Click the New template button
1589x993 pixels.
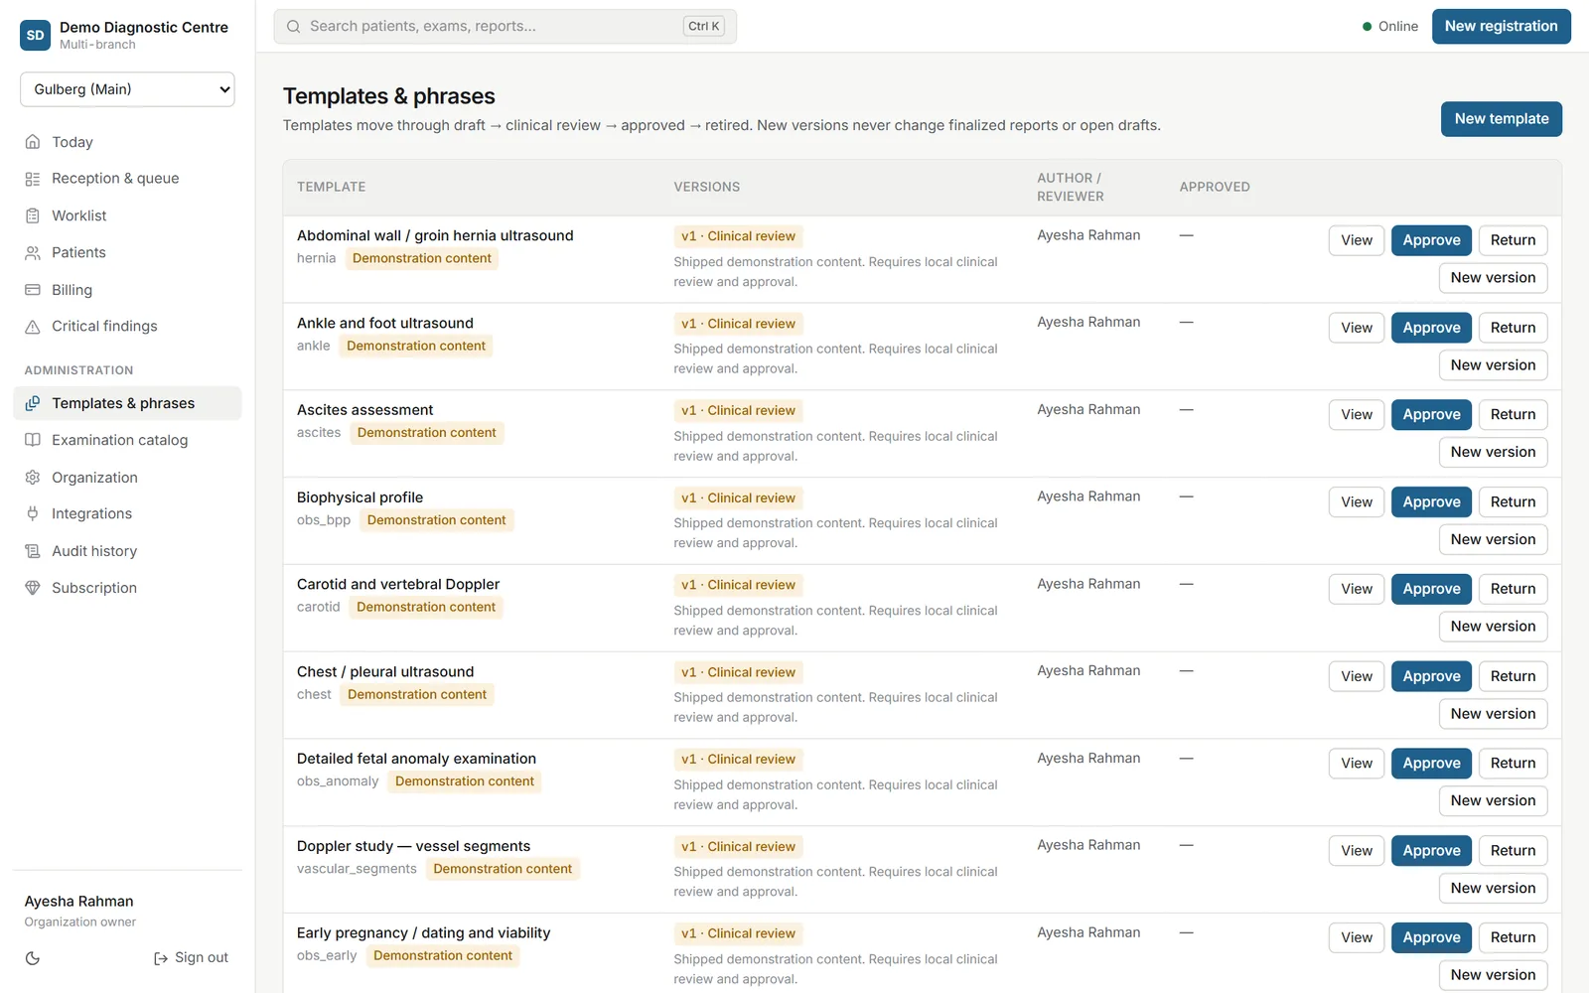click(1502, 119)
